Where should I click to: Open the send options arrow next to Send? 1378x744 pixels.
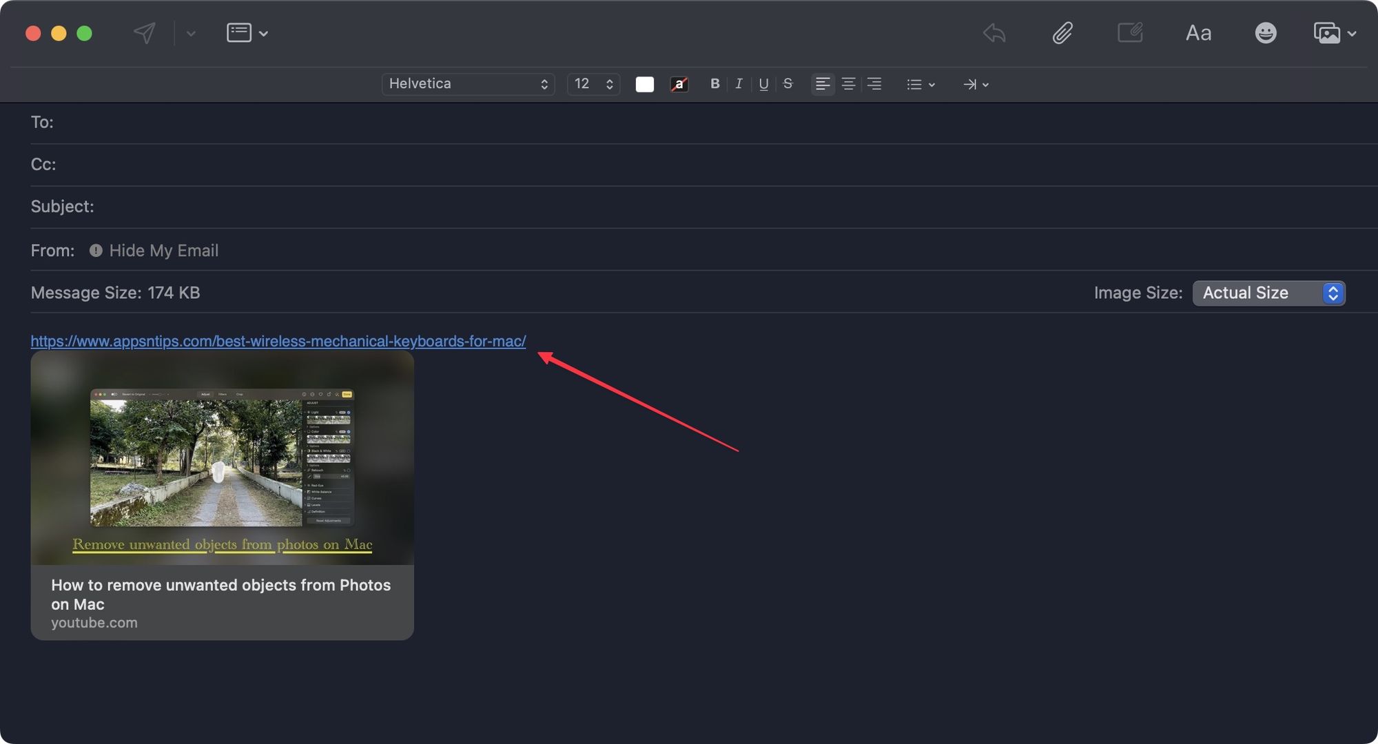tap(191, 33)
